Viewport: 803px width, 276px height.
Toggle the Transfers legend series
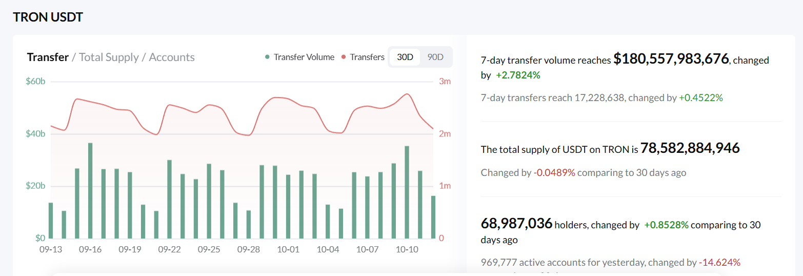pyautogui.click(x=367, y=57)
